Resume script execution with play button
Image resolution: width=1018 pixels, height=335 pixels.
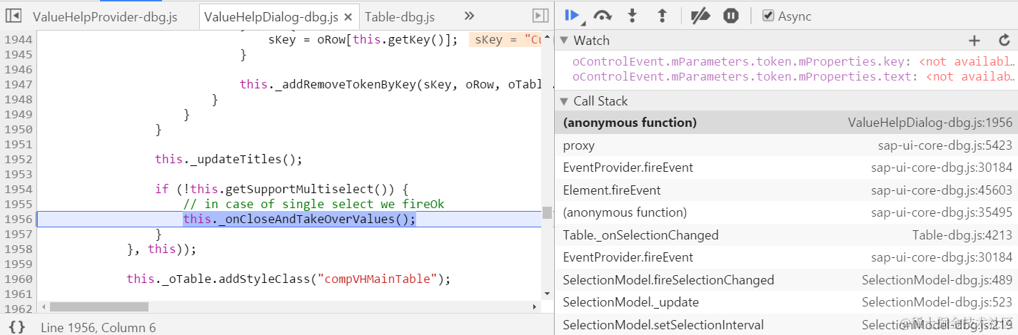pos(572,16)
